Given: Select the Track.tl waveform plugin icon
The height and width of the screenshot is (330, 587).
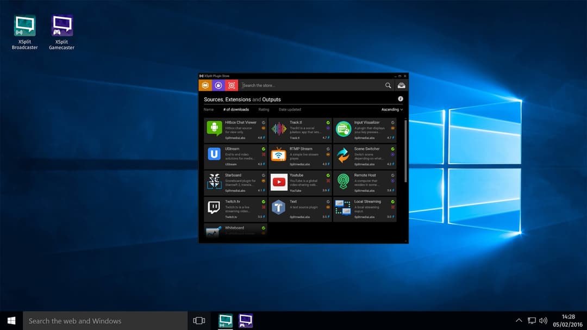Looking at the screenshot, I should click(279, 129).
